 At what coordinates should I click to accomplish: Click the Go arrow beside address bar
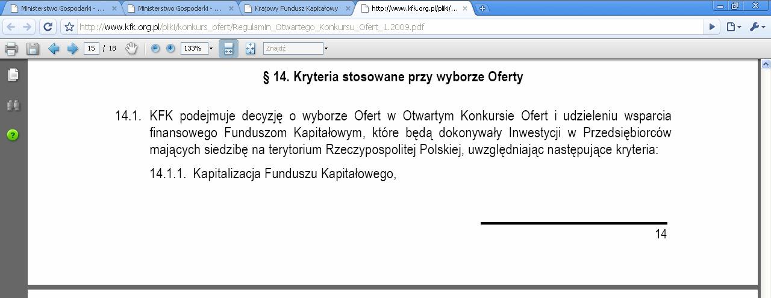[x=713, y=27]
